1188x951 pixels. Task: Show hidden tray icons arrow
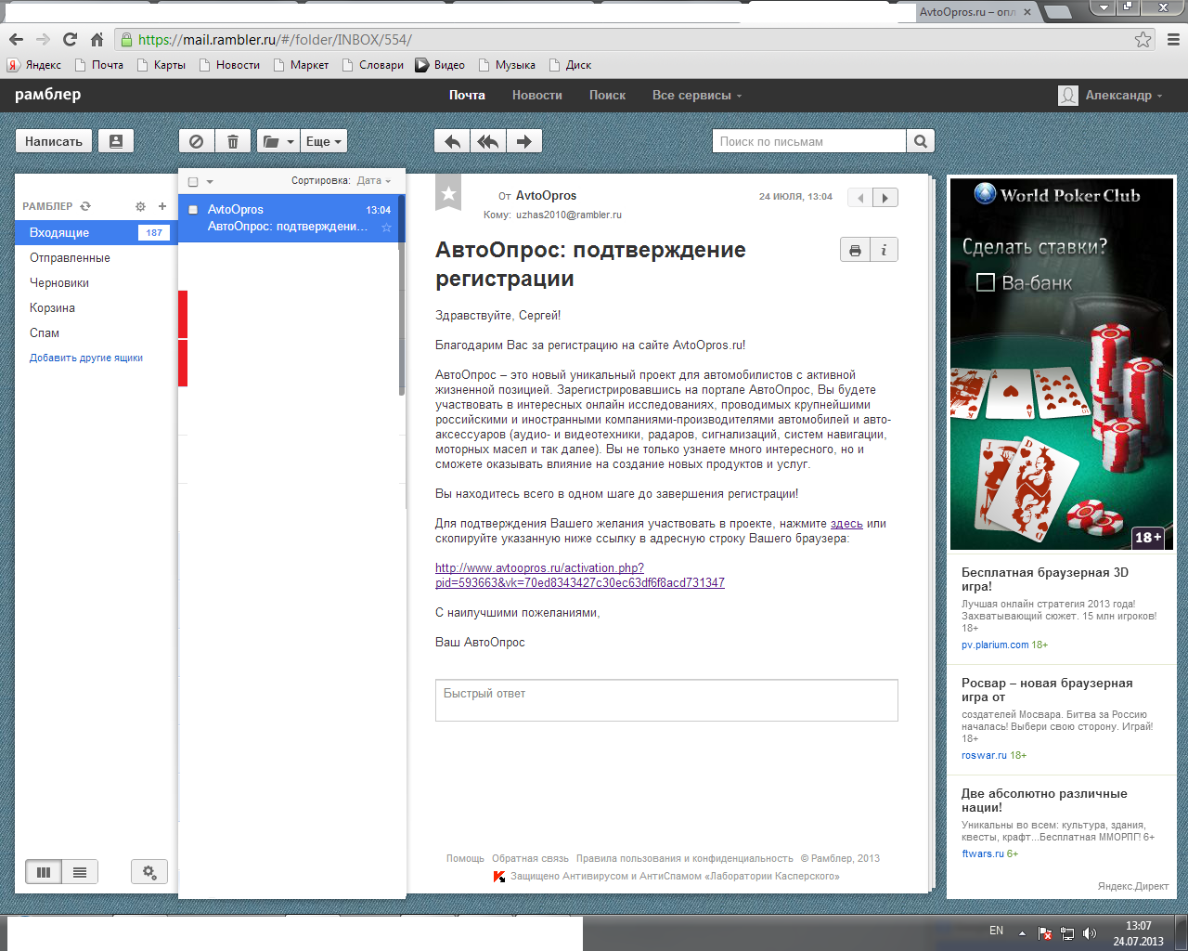point(1022,933)
